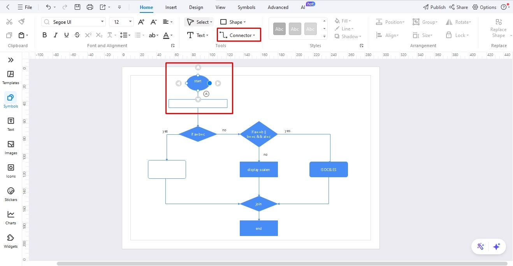Image resolution: width=513 pixels, height=266 pixels.
Task: Switch to the Design tab
Action: 196,7
